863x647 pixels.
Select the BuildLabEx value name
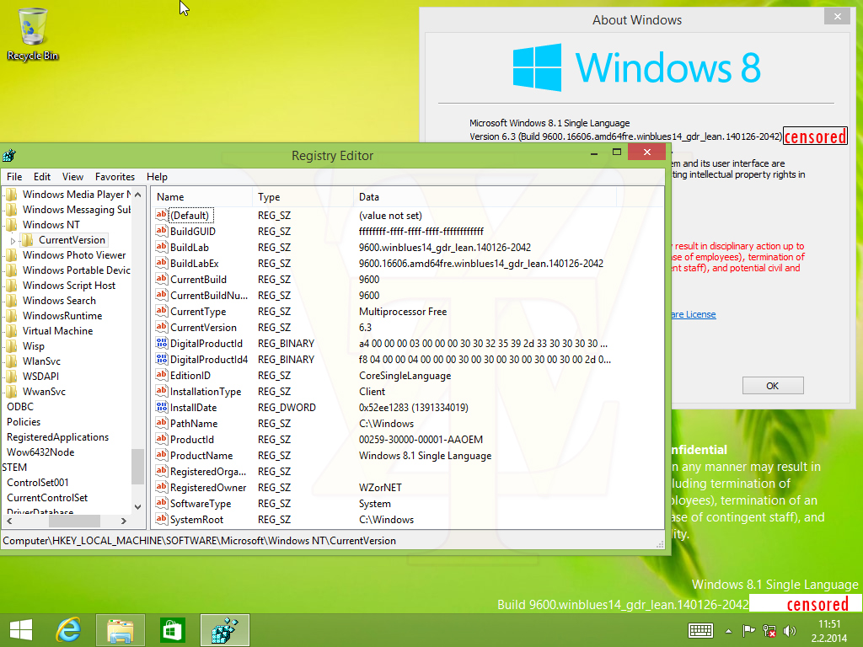(x=195, y=264)
